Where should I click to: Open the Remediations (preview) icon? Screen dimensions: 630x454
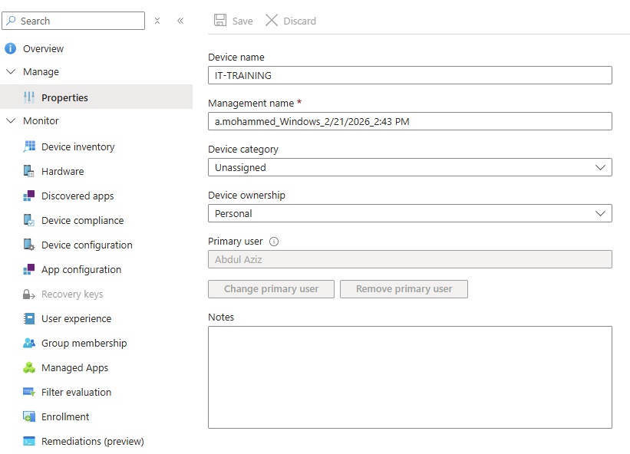29,442
